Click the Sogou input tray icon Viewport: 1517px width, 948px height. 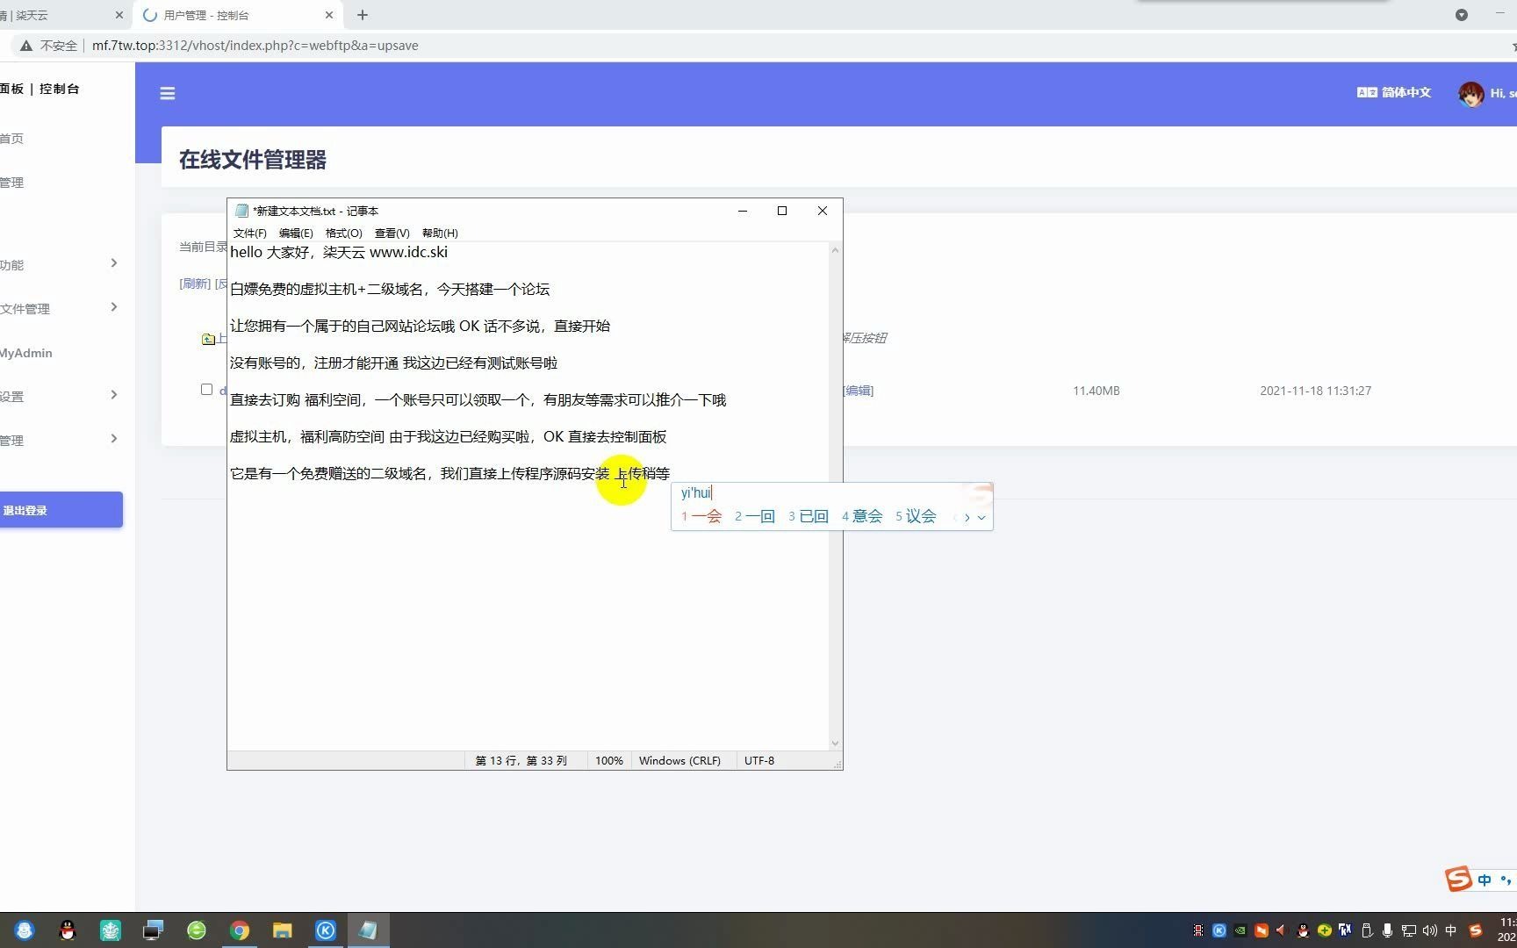[x=1476, y=932]
